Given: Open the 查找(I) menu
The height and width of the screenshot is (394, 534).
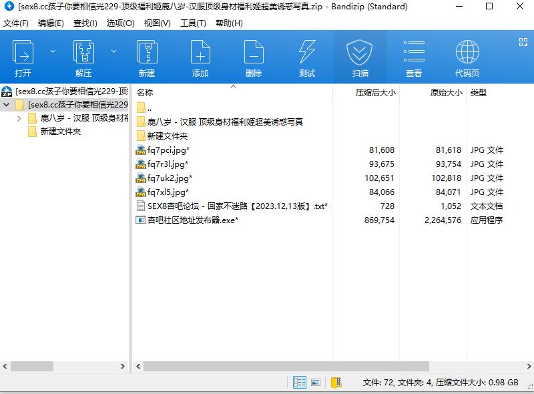Looking at the screenshot, I should 85,23.
